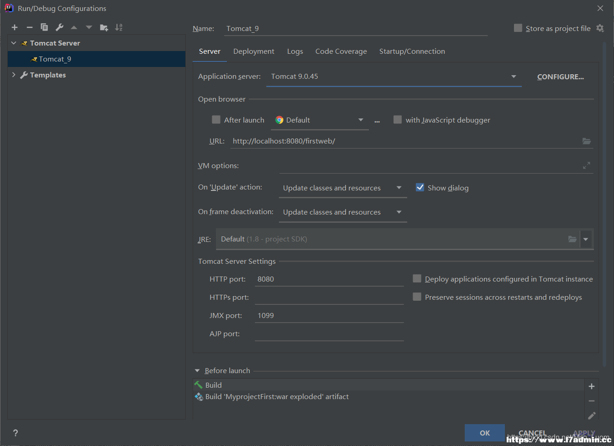Click browser ellipsis button
The height and width of the screenshot is (446, 614).
(x=377, y=121)
